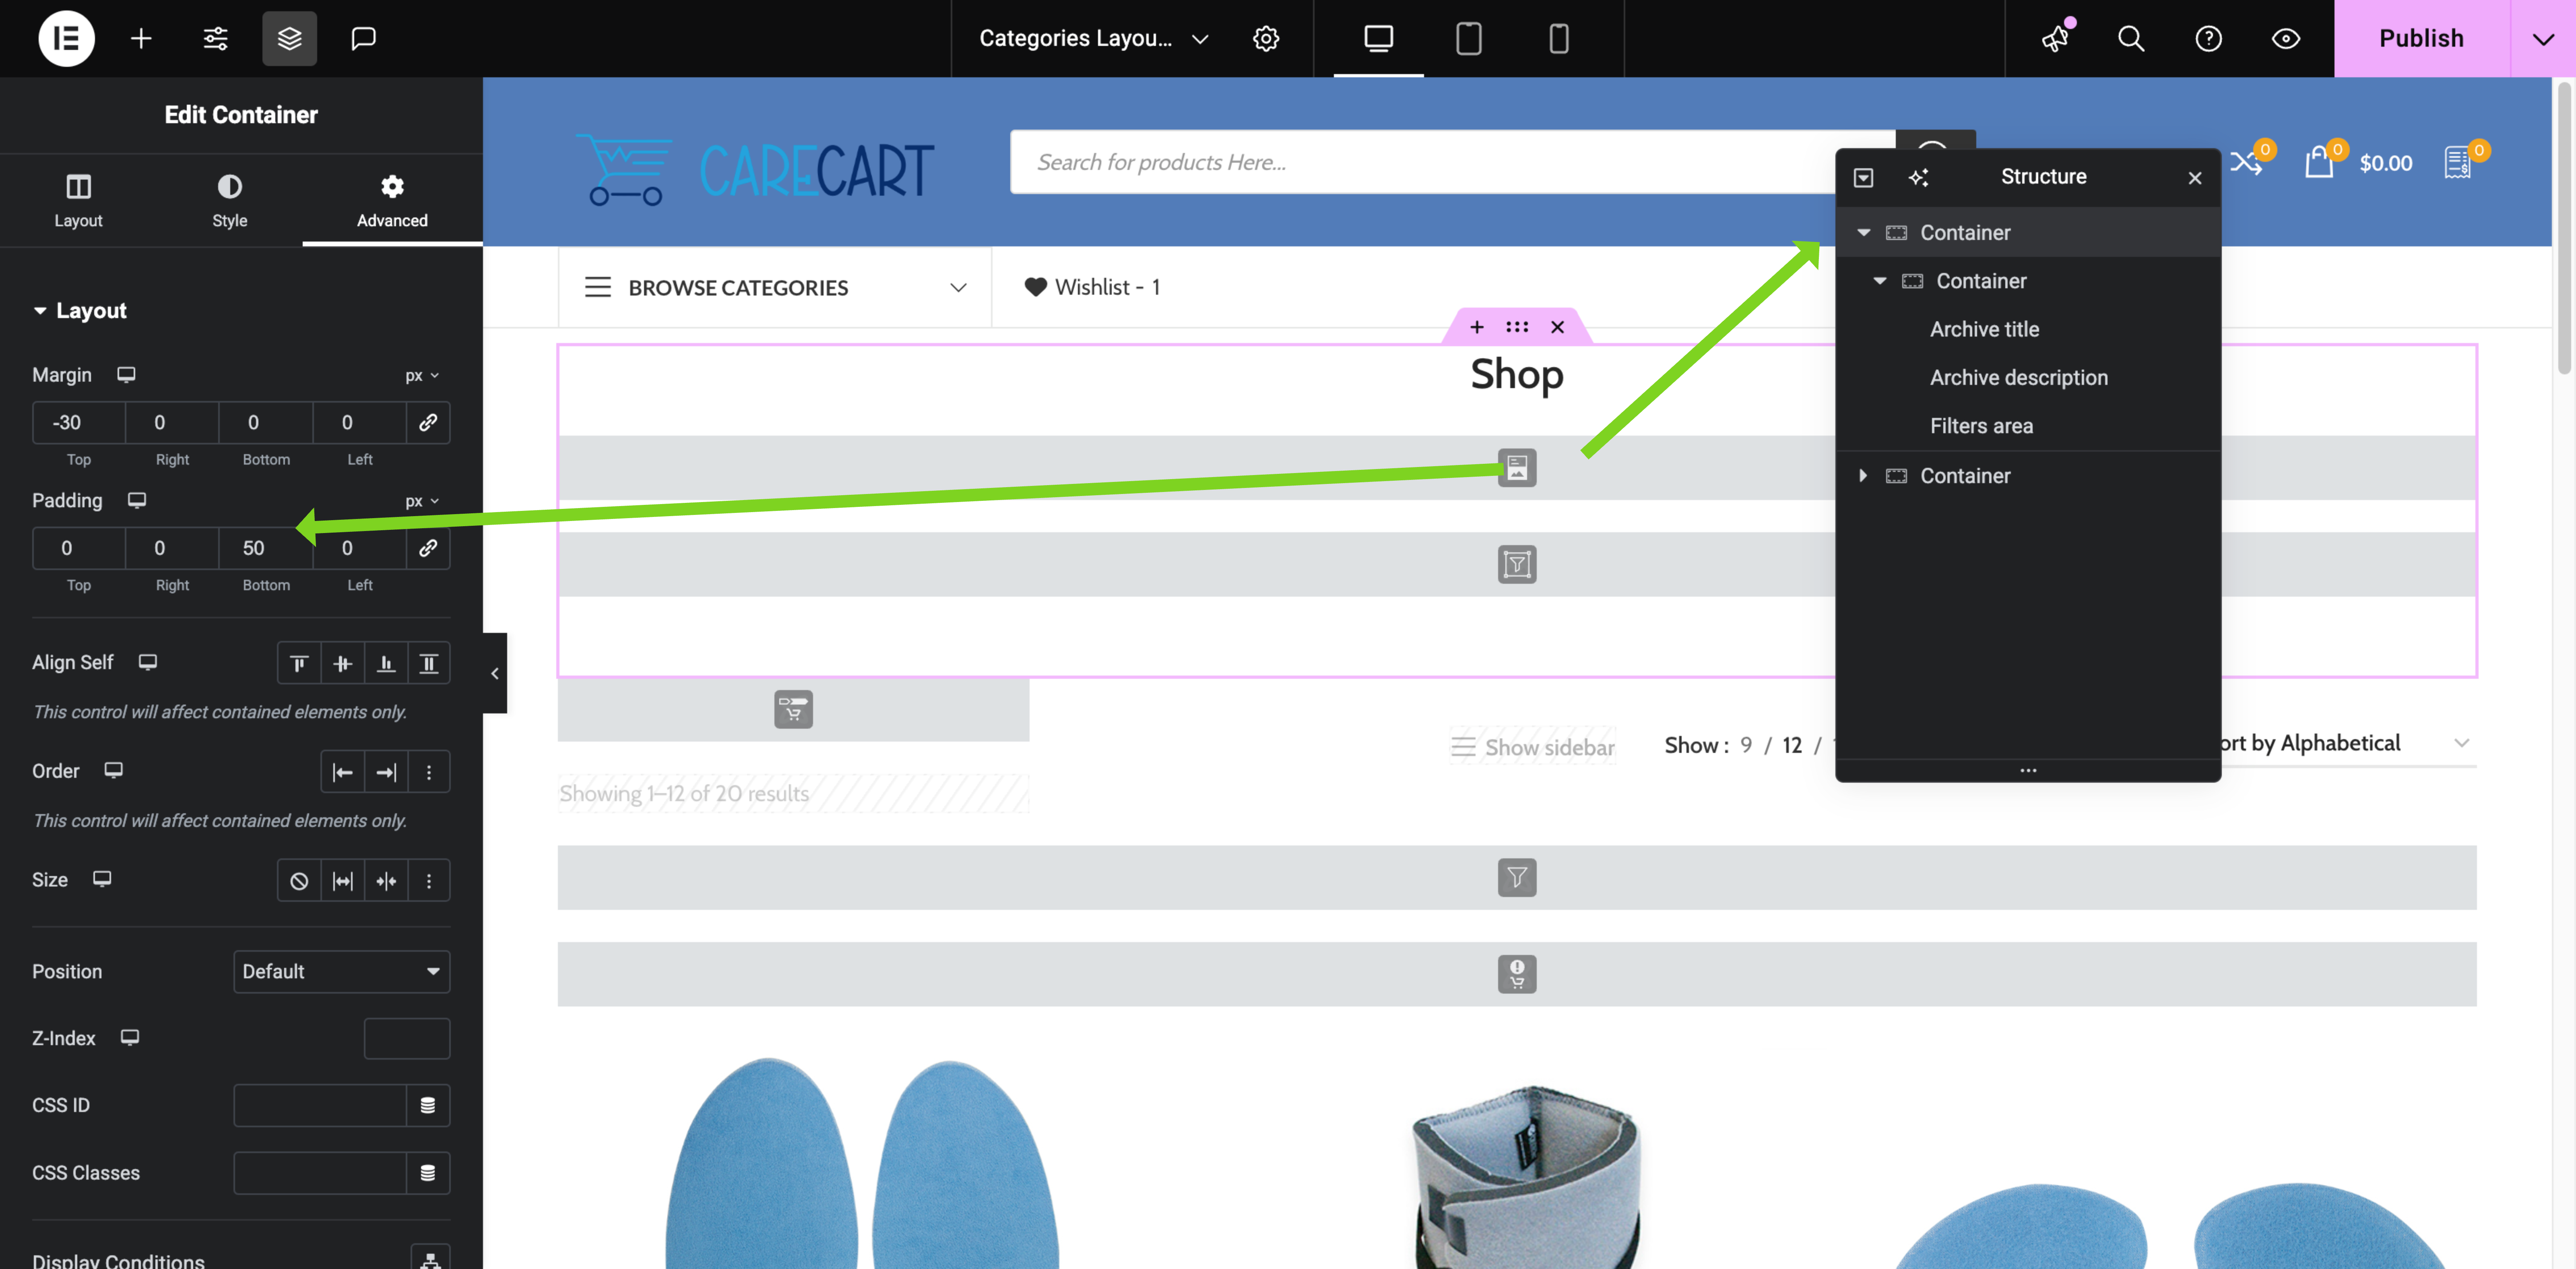Collapse the Layout section
The height and width of the screenshot is (1269, 2576).
(x=80, y=310)
